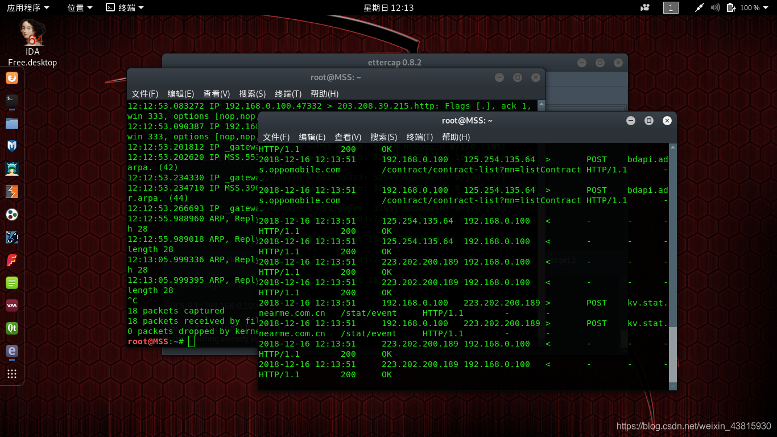This screenshot has width=777, height=437.
Task: Launch Faraday red F icon in dock
Action: click(12, 260)
